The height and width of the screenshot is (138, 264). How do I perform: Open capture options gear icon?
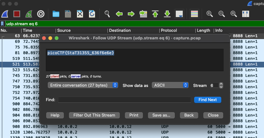pyautogui.click(x=41, y=14)
